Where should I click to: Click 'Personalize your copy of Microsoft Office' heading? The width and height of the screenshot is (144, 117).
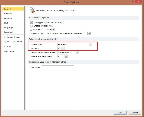[48, 62]
